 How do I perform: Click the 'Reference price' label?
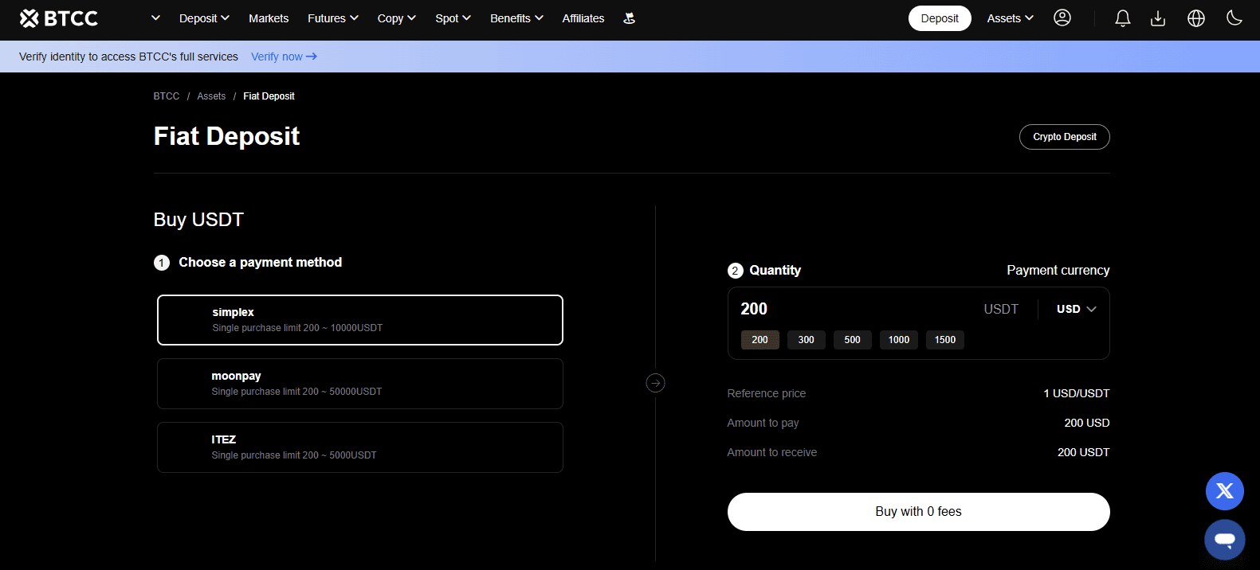(767, 393)
